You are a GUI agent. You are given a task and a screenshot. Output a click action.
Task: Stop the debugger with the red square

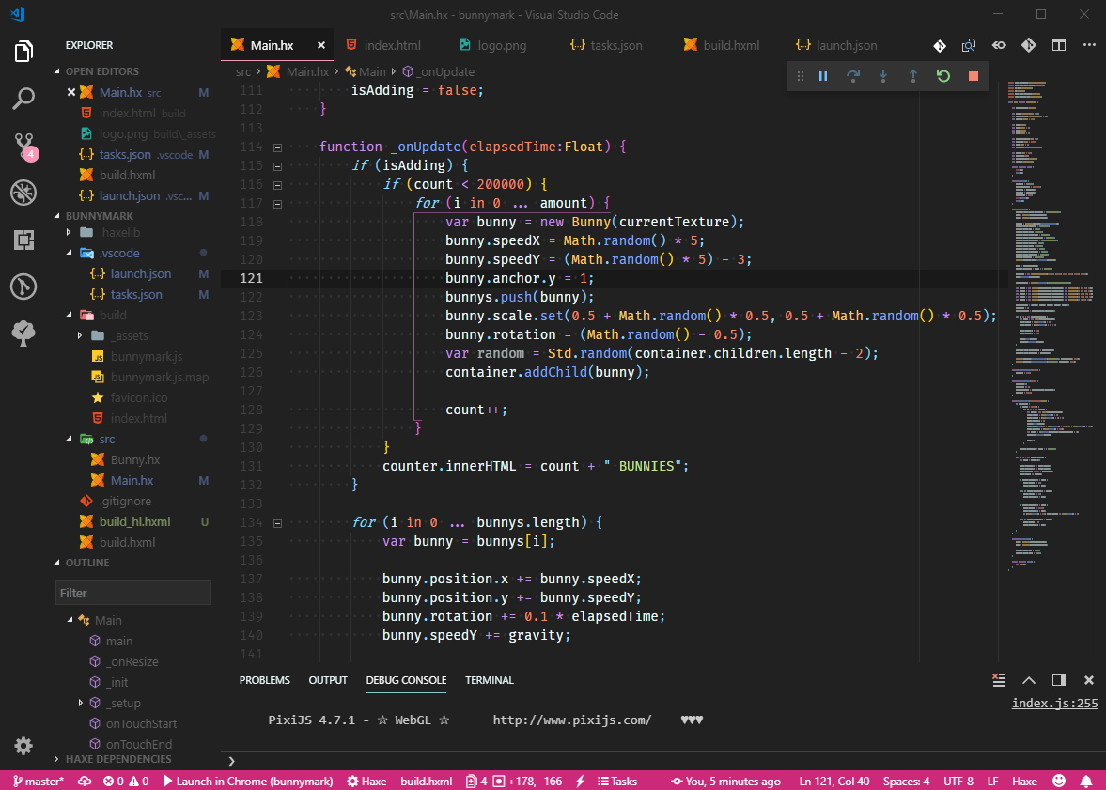[x=973, y=76]
